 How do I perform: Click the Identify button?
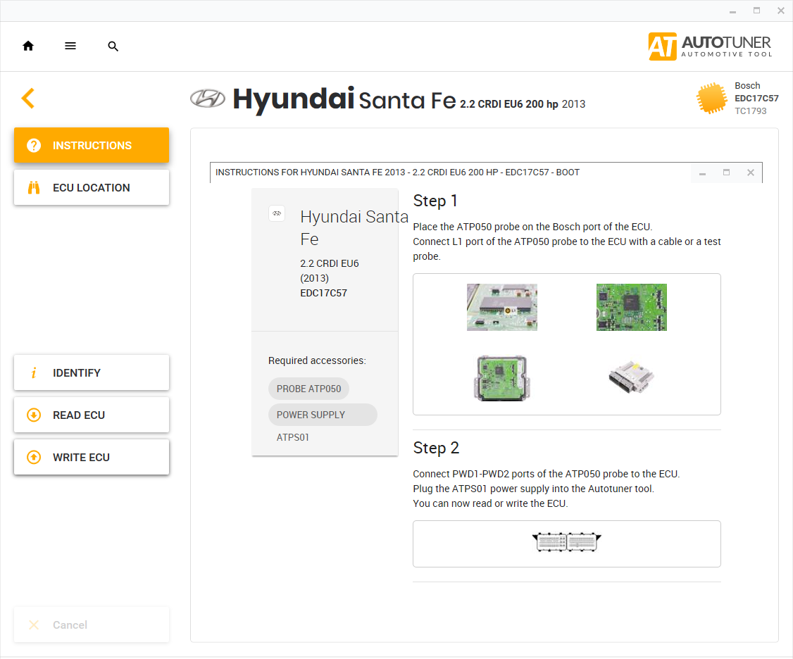click(x=92, y=373)
